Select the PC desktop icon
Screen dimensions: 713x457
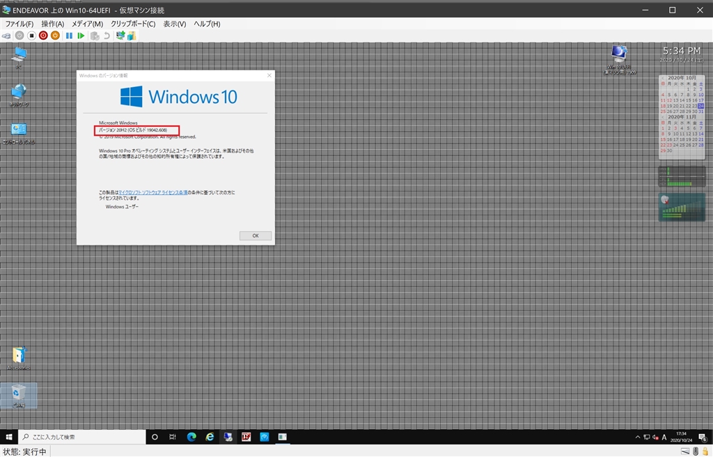click(19, 58)
